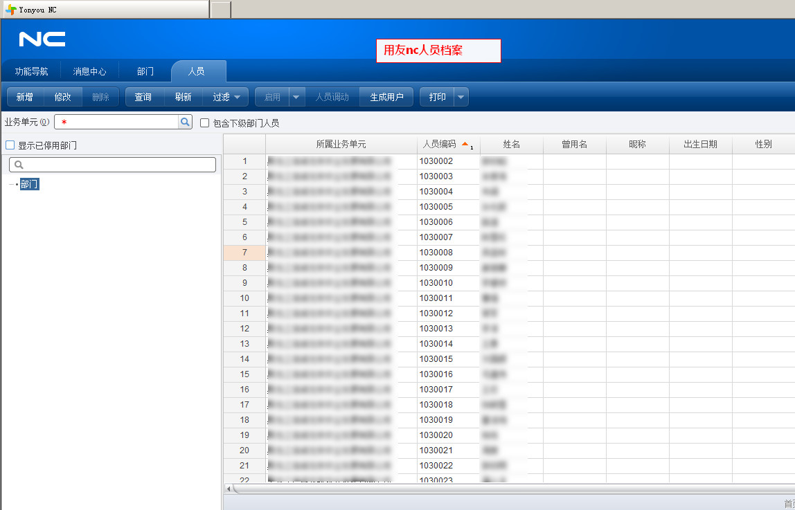Expand the 打印 dropdown arrow
The image size is (795, 510).
coord(461,97)
